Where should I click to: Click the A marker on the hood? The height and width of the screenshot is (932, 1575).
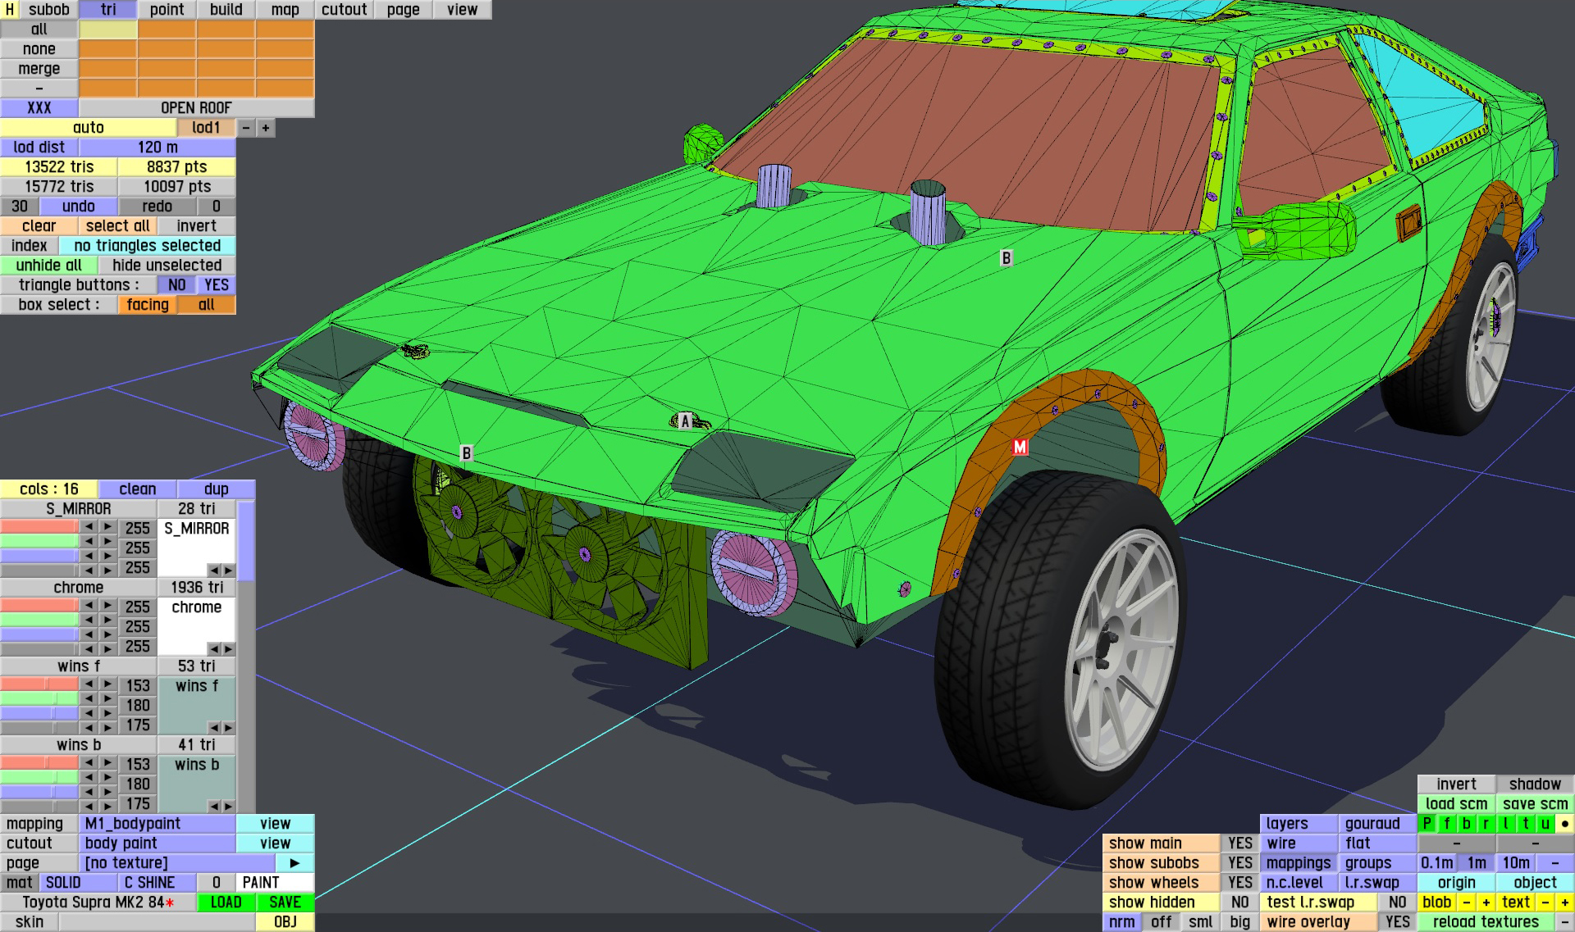685,421
